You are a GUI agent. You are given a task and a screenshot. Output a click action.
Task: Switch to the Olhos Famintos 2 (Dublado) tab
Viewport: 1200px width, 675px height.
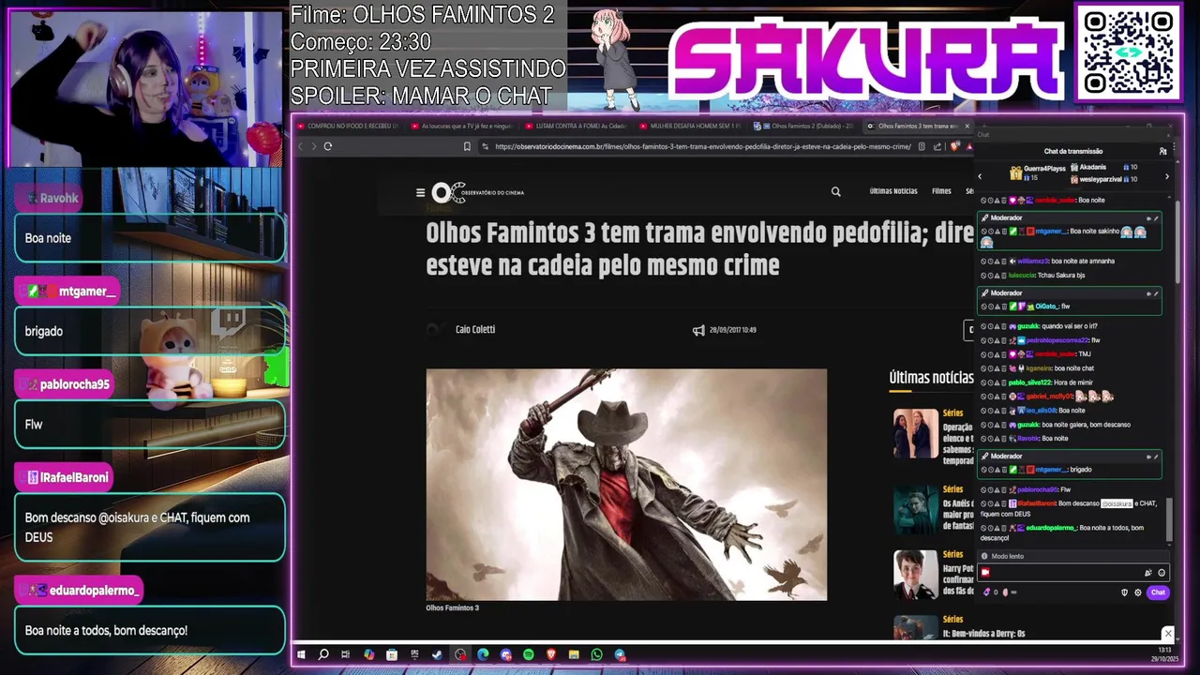point(806,126)
